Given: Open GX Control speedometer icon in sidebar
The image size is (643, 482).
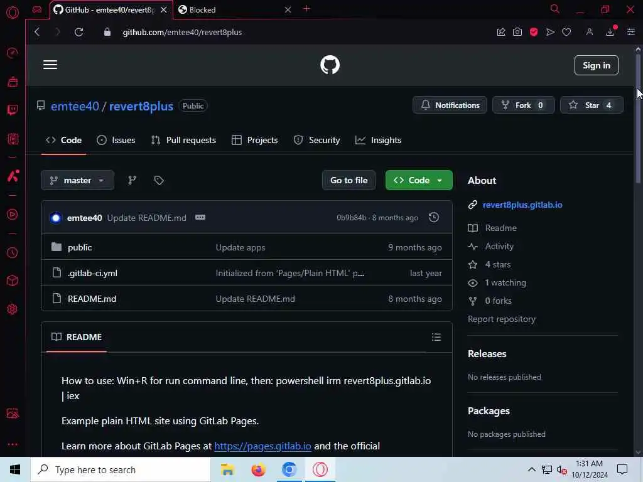Looking at the screenshot, I should click(x=13, y=53).
